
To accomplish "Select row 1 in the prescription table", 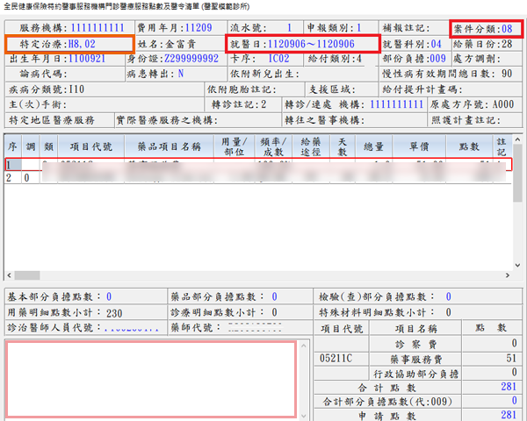I will click(255, 164).
